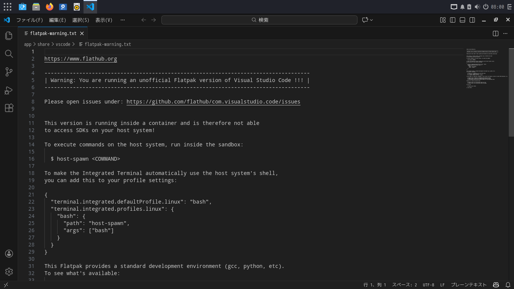Click the 'share' breadcrumb
Viewport: 514px width, 289px height.
[43, 44]
